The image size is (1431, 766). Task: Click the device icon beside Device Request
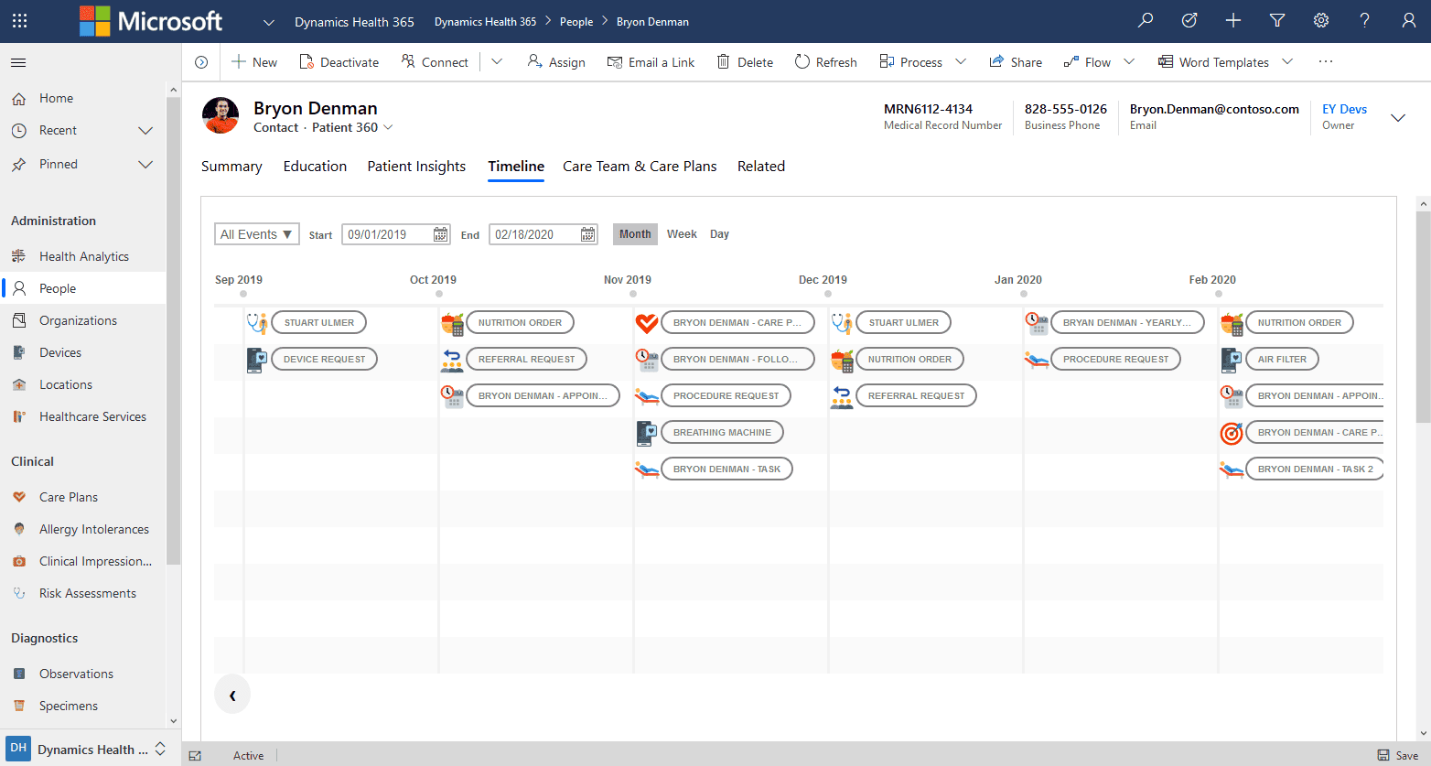click(x=257, y=360)
